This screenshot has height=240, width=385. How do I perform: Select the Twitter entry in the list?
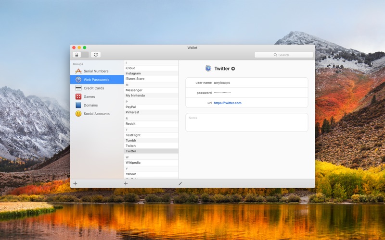151,151
